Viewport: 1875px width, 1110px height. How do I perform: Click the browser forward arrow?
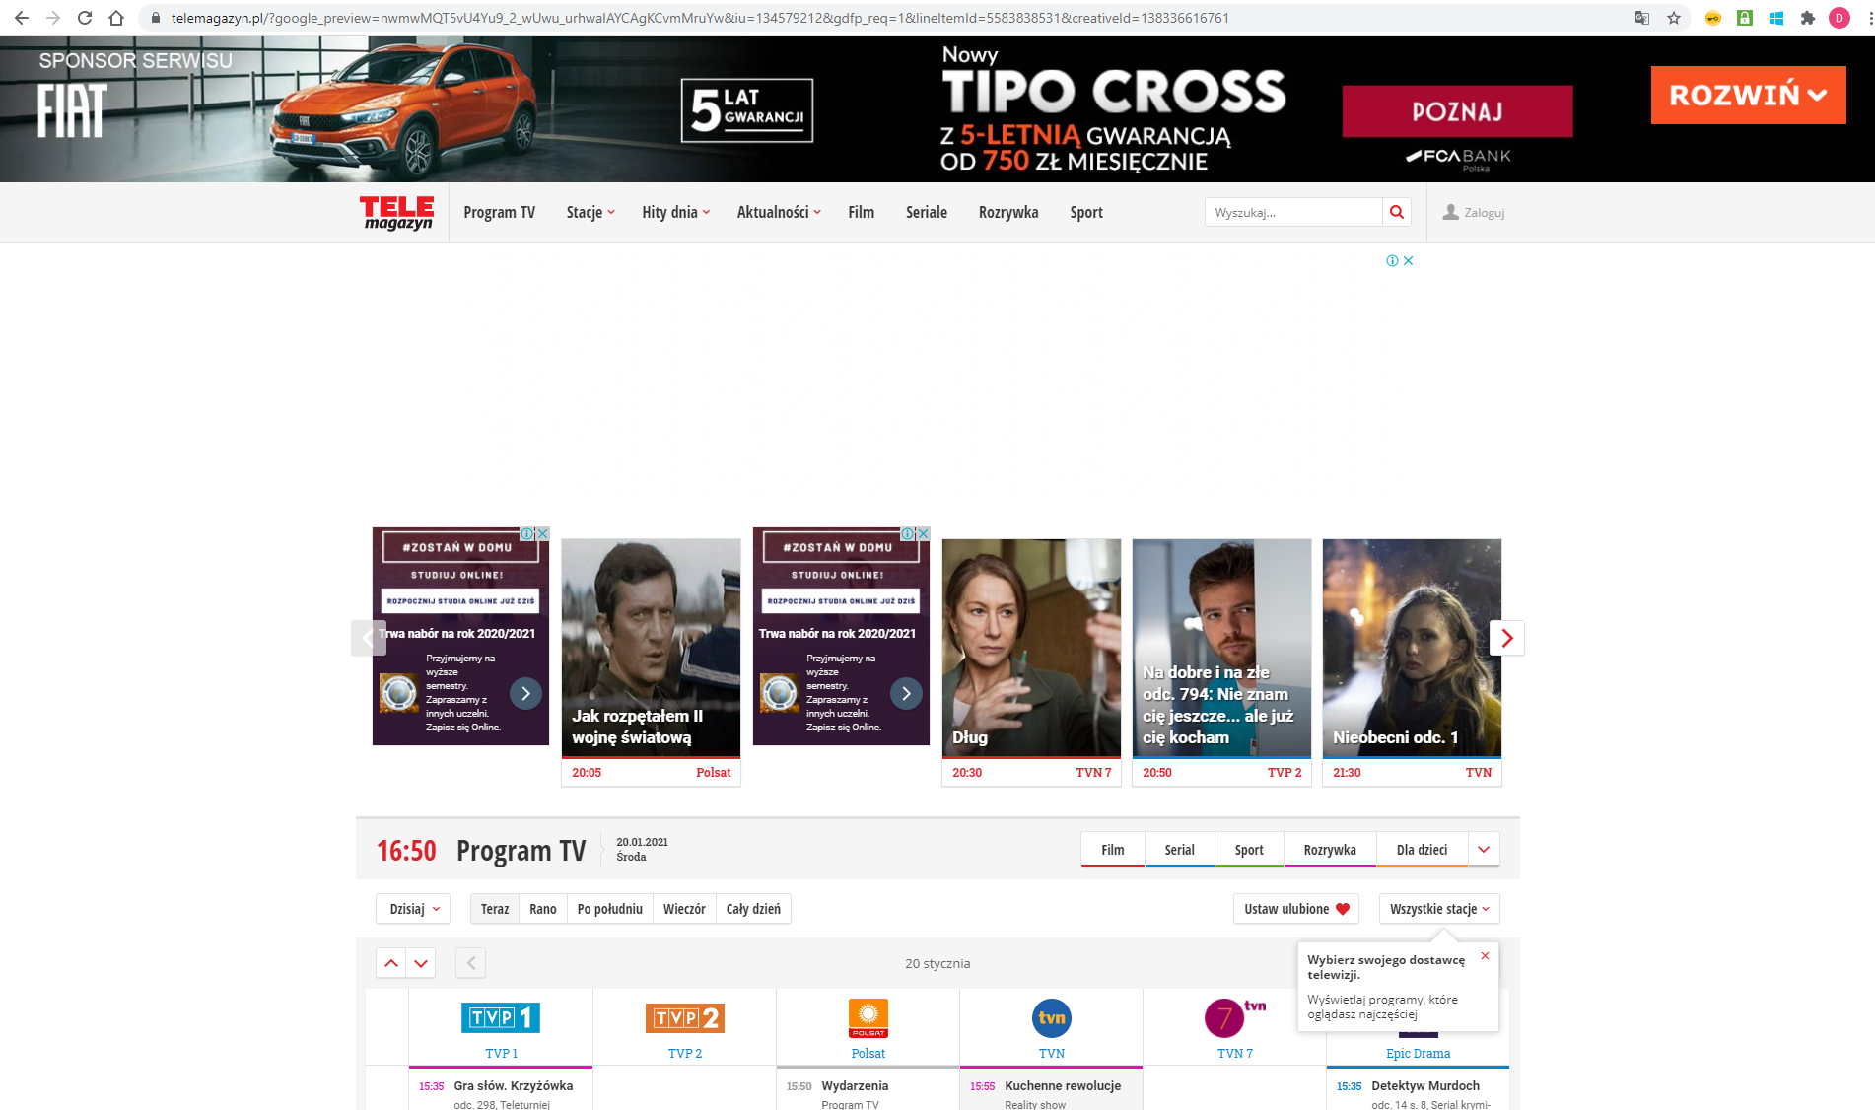coord(53,18)
